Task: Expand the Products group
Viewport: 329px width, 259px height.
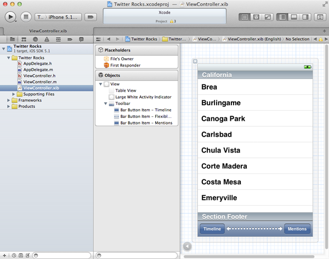Action: coord(9,106)
